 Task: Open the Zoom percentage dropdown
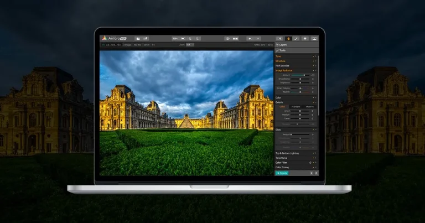click(190, 44)
